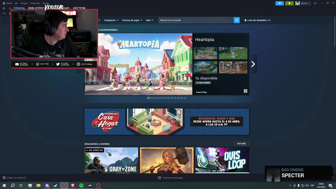
Task: Focus the Buscar en la tienda field
Action: pyautogui.click(x=196, y=20)
